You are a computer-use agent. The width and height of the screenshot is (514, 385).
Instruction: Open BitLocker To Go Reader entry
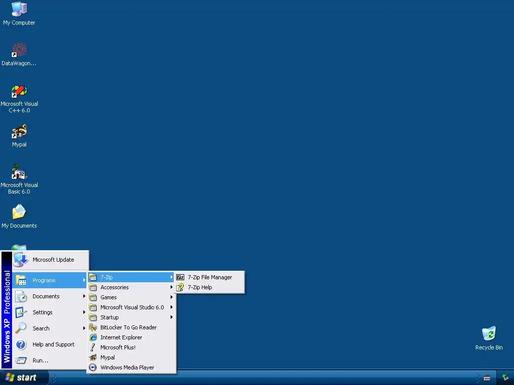(x=131, y=327)
